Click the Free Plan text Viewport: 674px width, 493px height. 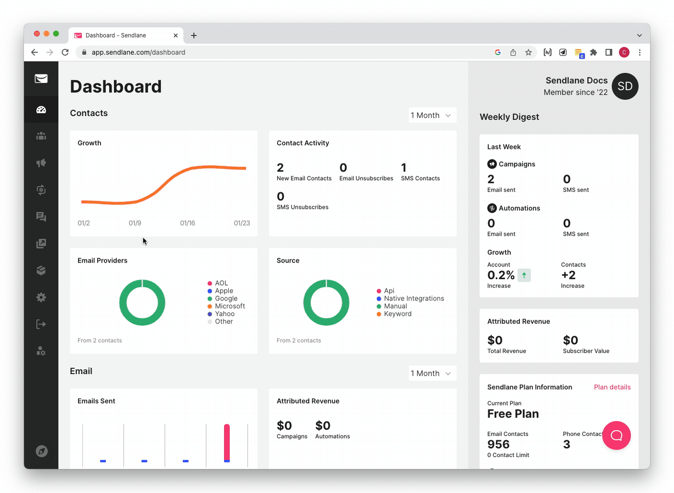tap(513, 414)
